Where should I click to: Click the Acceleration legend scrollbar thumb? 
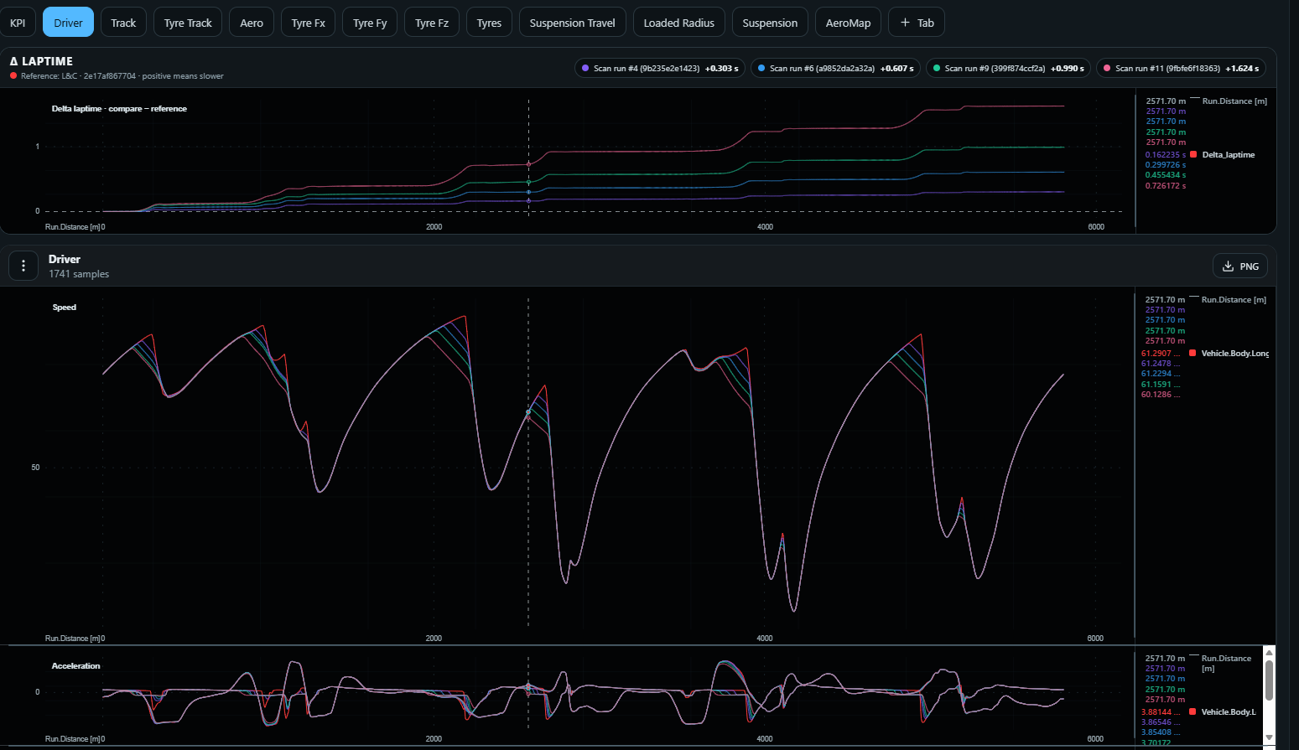pyautogui.click(x=1269, y=680)
